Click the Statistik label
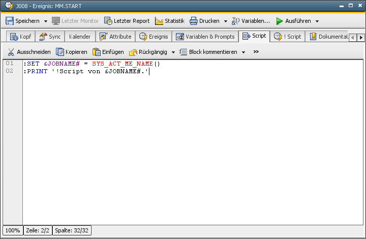366x239 pixels. (x=174, y=21)
